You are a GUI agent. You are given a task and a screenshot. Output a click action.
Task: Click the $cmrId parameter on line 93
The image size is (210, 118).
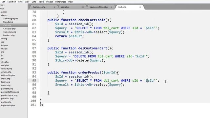tap(109, 72)
